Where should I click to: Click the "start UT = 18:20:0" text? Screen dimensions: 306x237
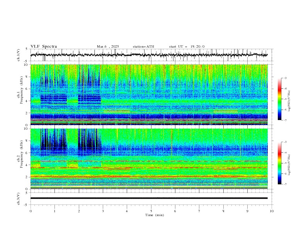(187, 46)
